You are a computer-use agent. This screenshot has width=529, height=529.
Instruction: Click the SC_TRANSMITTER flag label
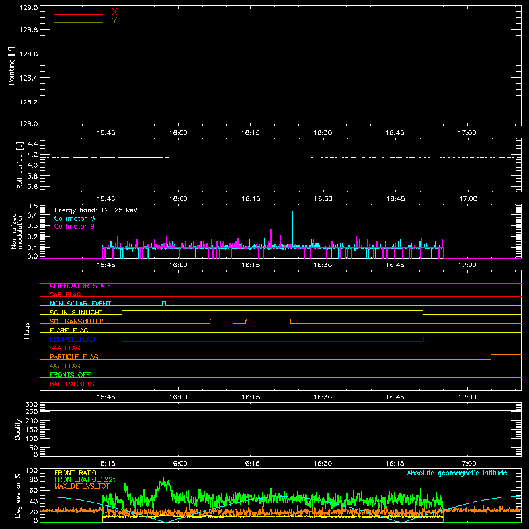[76, 321]
